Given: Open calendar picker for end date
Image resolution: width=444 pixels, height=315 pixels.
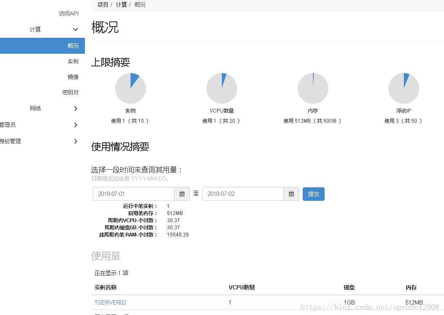Looking at the screenshot, I should (291, 194).
